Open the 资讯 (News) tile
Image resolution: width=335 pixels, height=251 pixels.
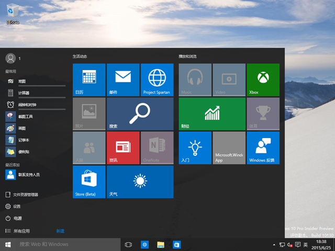click(123, 148)
